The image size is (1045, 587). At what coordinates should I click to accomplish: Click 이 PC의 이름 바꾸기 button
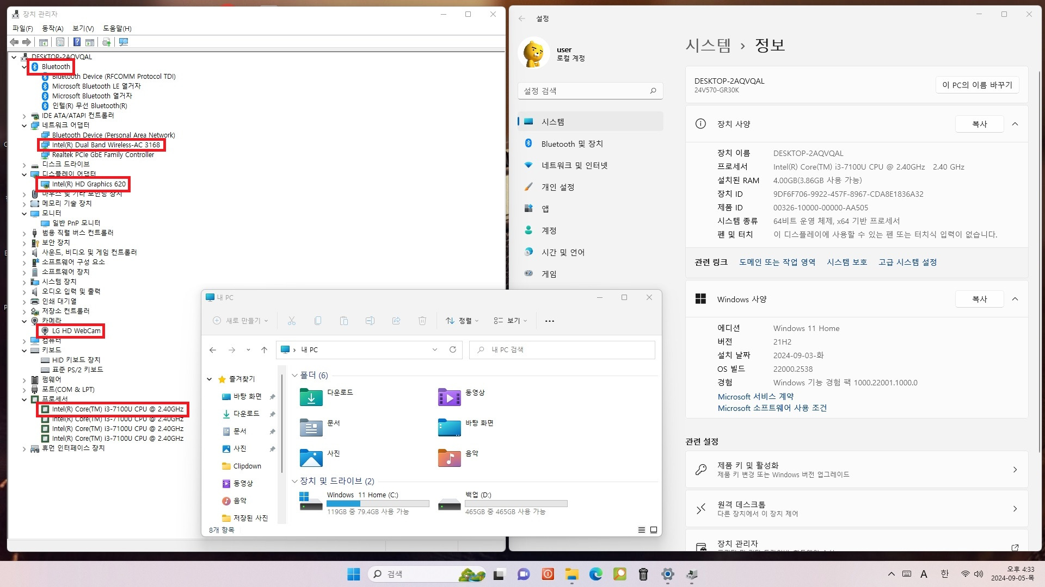click(977, 85)
